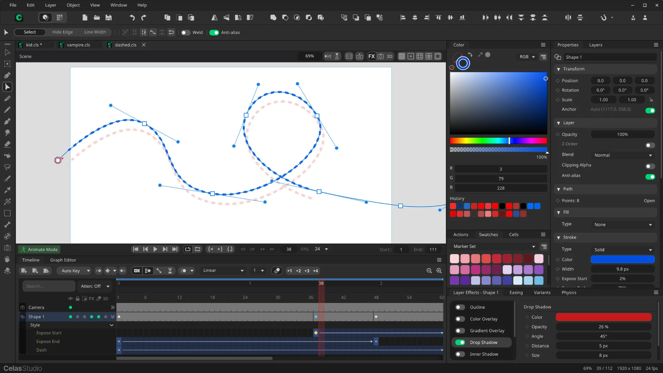This screenshot has height=373, width=663.
Task: Click the Animate Mode button
Action: tap(39, 249)
